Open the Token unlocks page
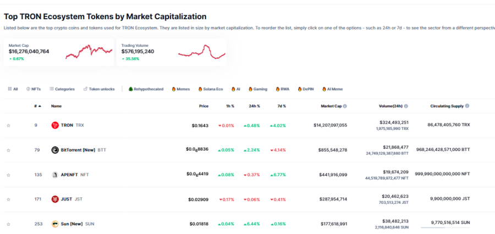495x234 pixels. 99,89
